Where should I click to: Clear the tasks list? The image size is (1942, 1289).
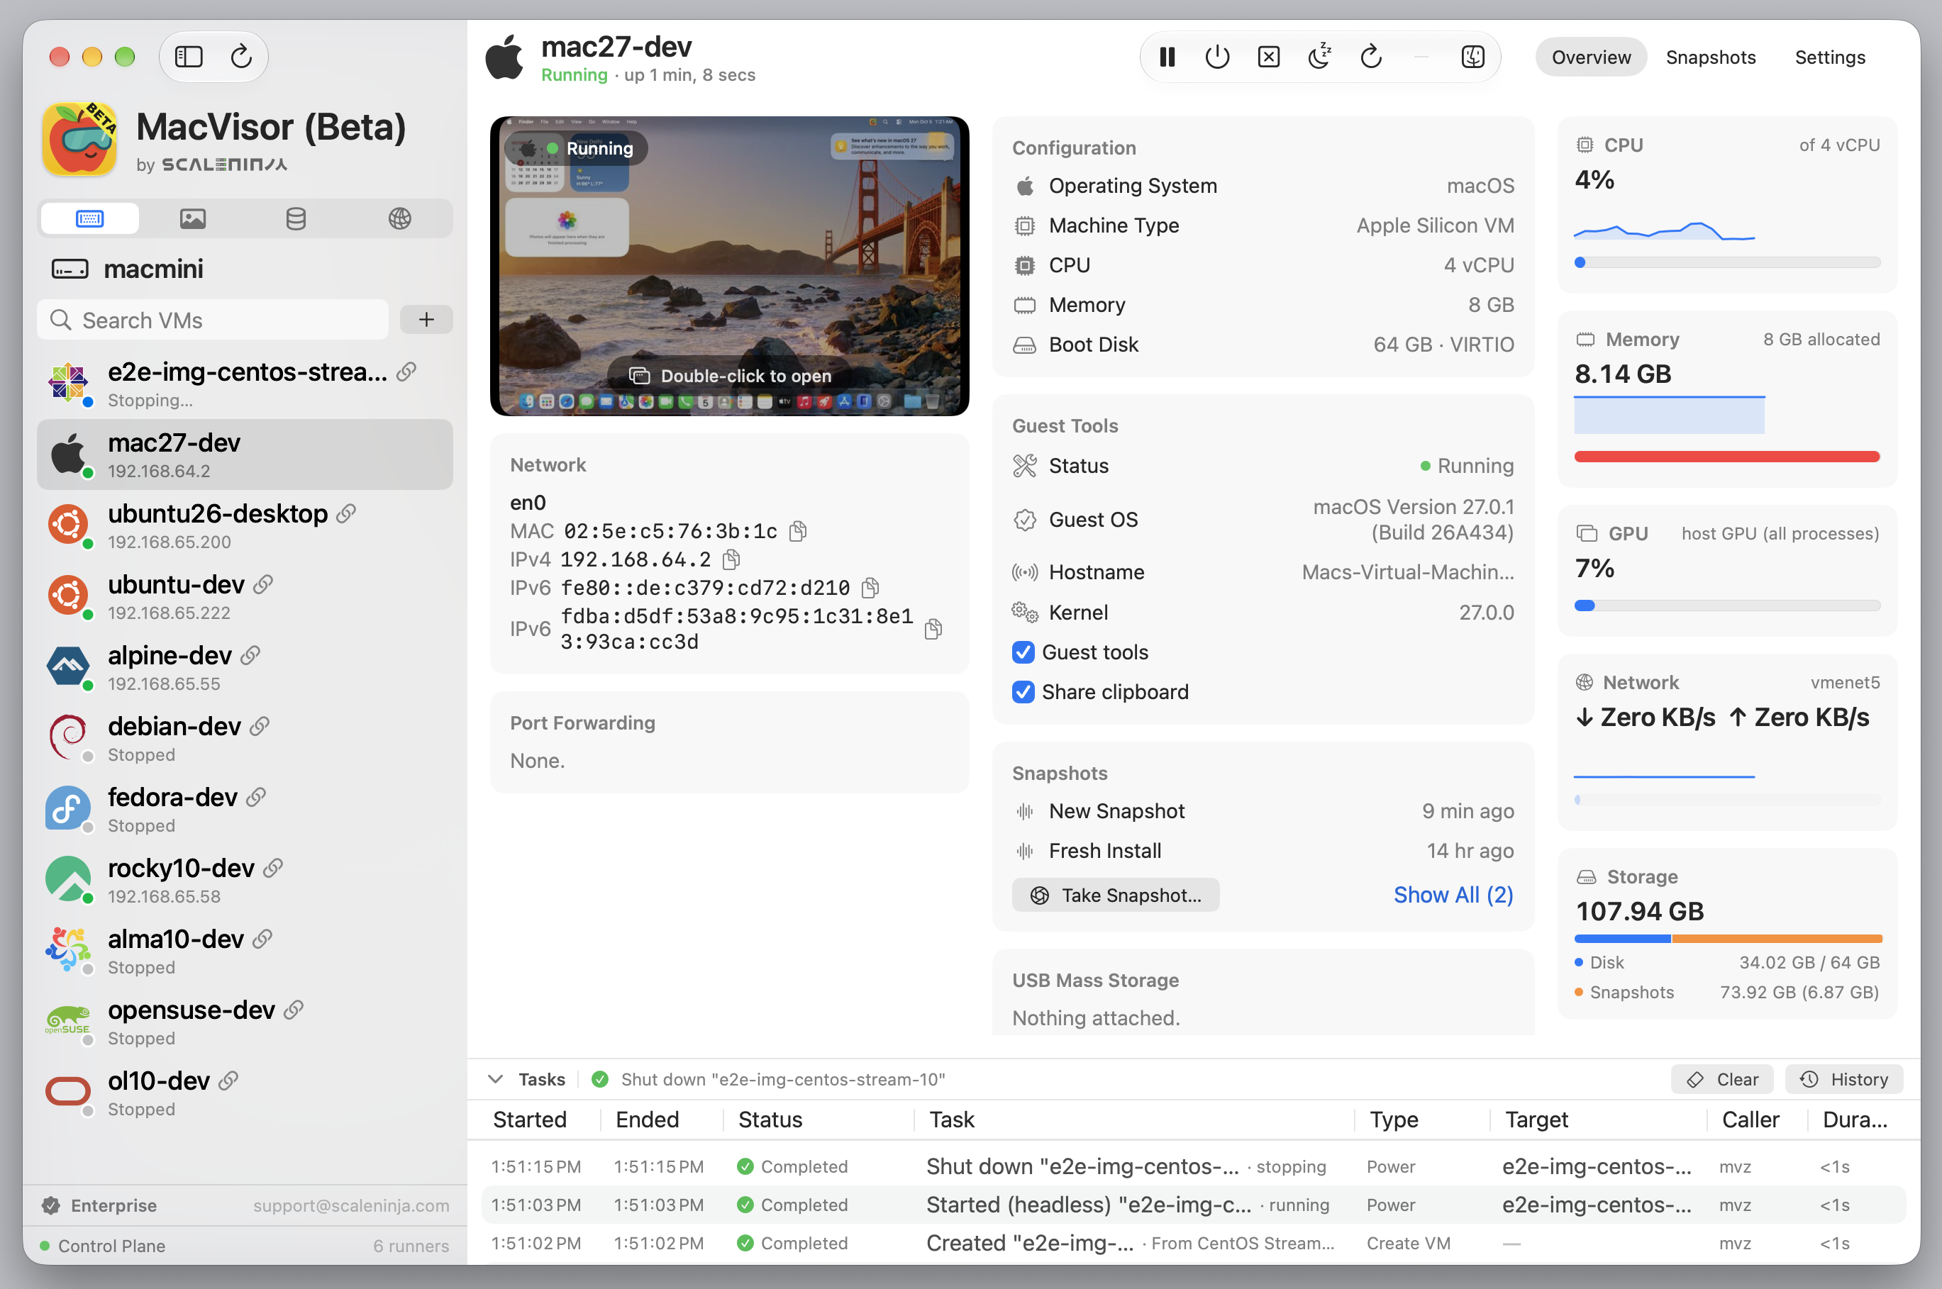point(1721,1079)
